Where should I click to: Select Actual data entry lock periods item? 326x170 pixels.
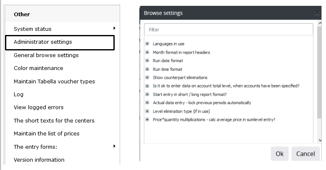click(202, 102)
